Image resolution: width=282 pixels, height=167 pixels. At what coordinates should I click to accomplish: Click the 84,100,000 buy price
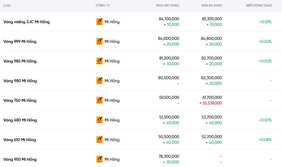(169, 19)
